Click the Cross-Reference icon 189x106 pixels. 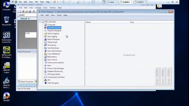[x=45, y=54]
